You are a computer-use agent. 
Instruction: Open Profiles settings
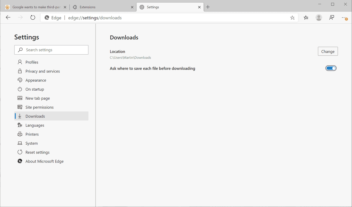coord(51,62)
